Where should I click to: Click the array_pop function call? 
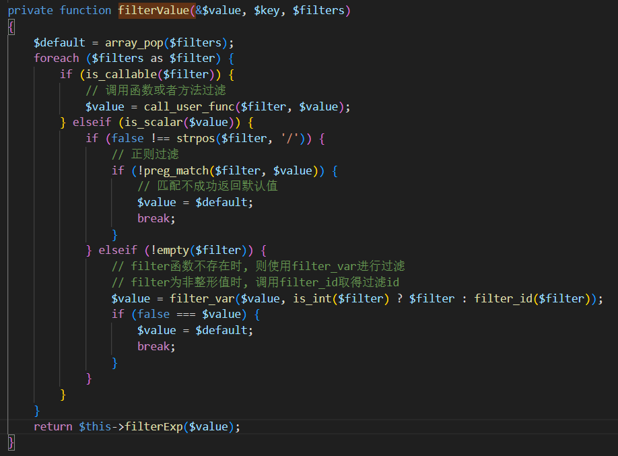tap(134, 42)
